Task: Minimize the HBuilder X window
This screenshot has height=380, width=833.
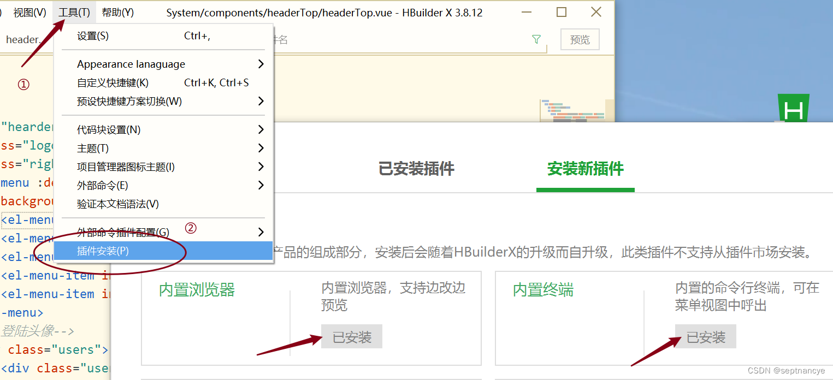Action: 527,12
